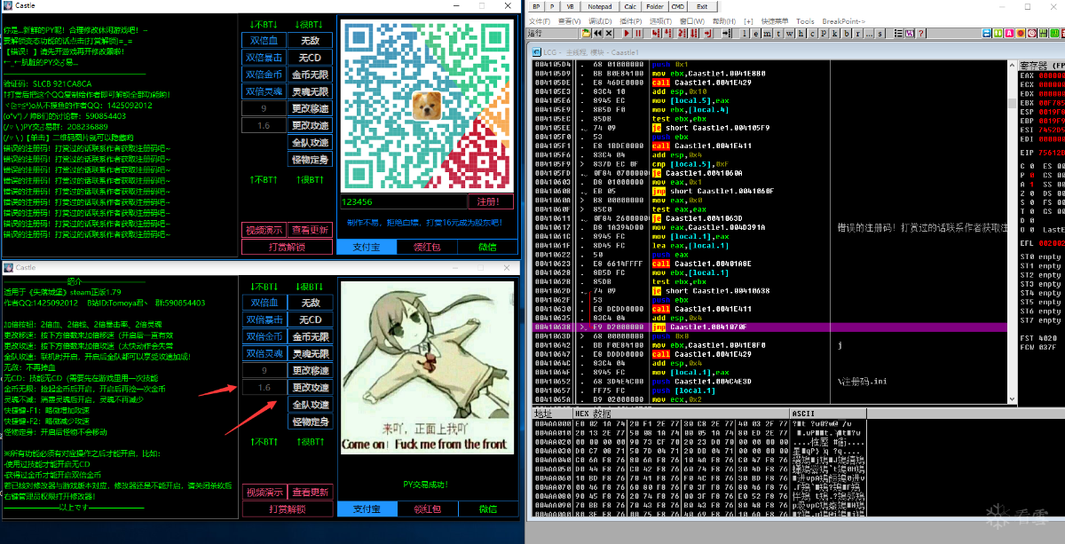
Task: Click registration code field containing 123456
Action: [x=402, y=201]
